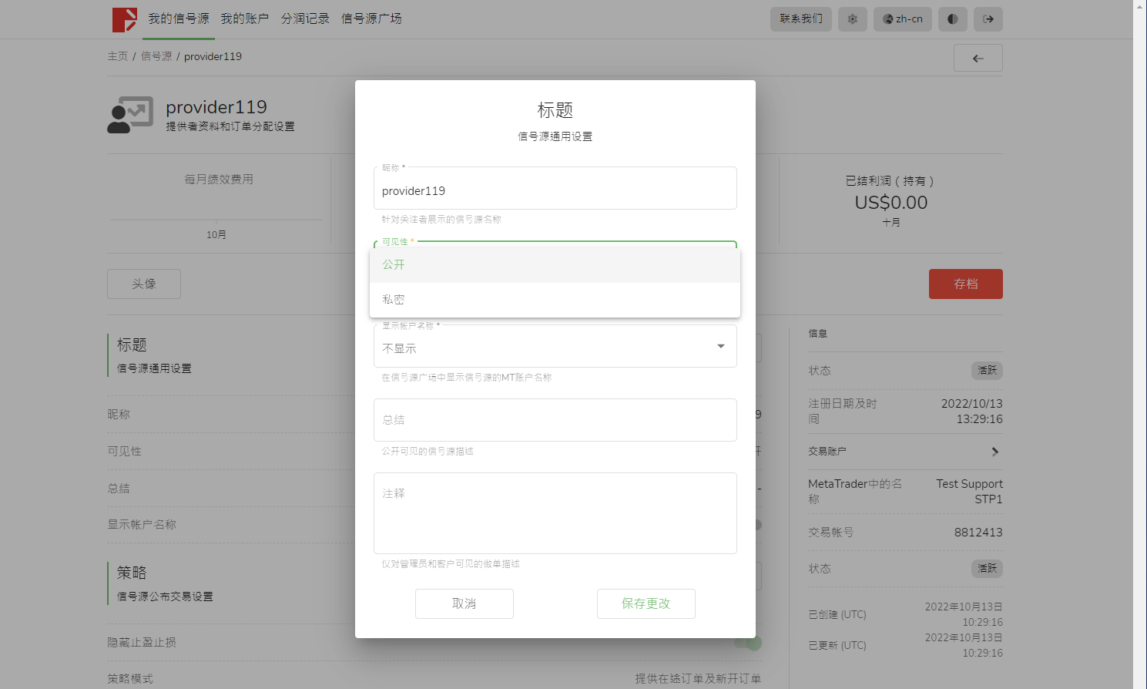Open 分润记录 in navigation
The image size is (1147, 689).
coord(305,18)
